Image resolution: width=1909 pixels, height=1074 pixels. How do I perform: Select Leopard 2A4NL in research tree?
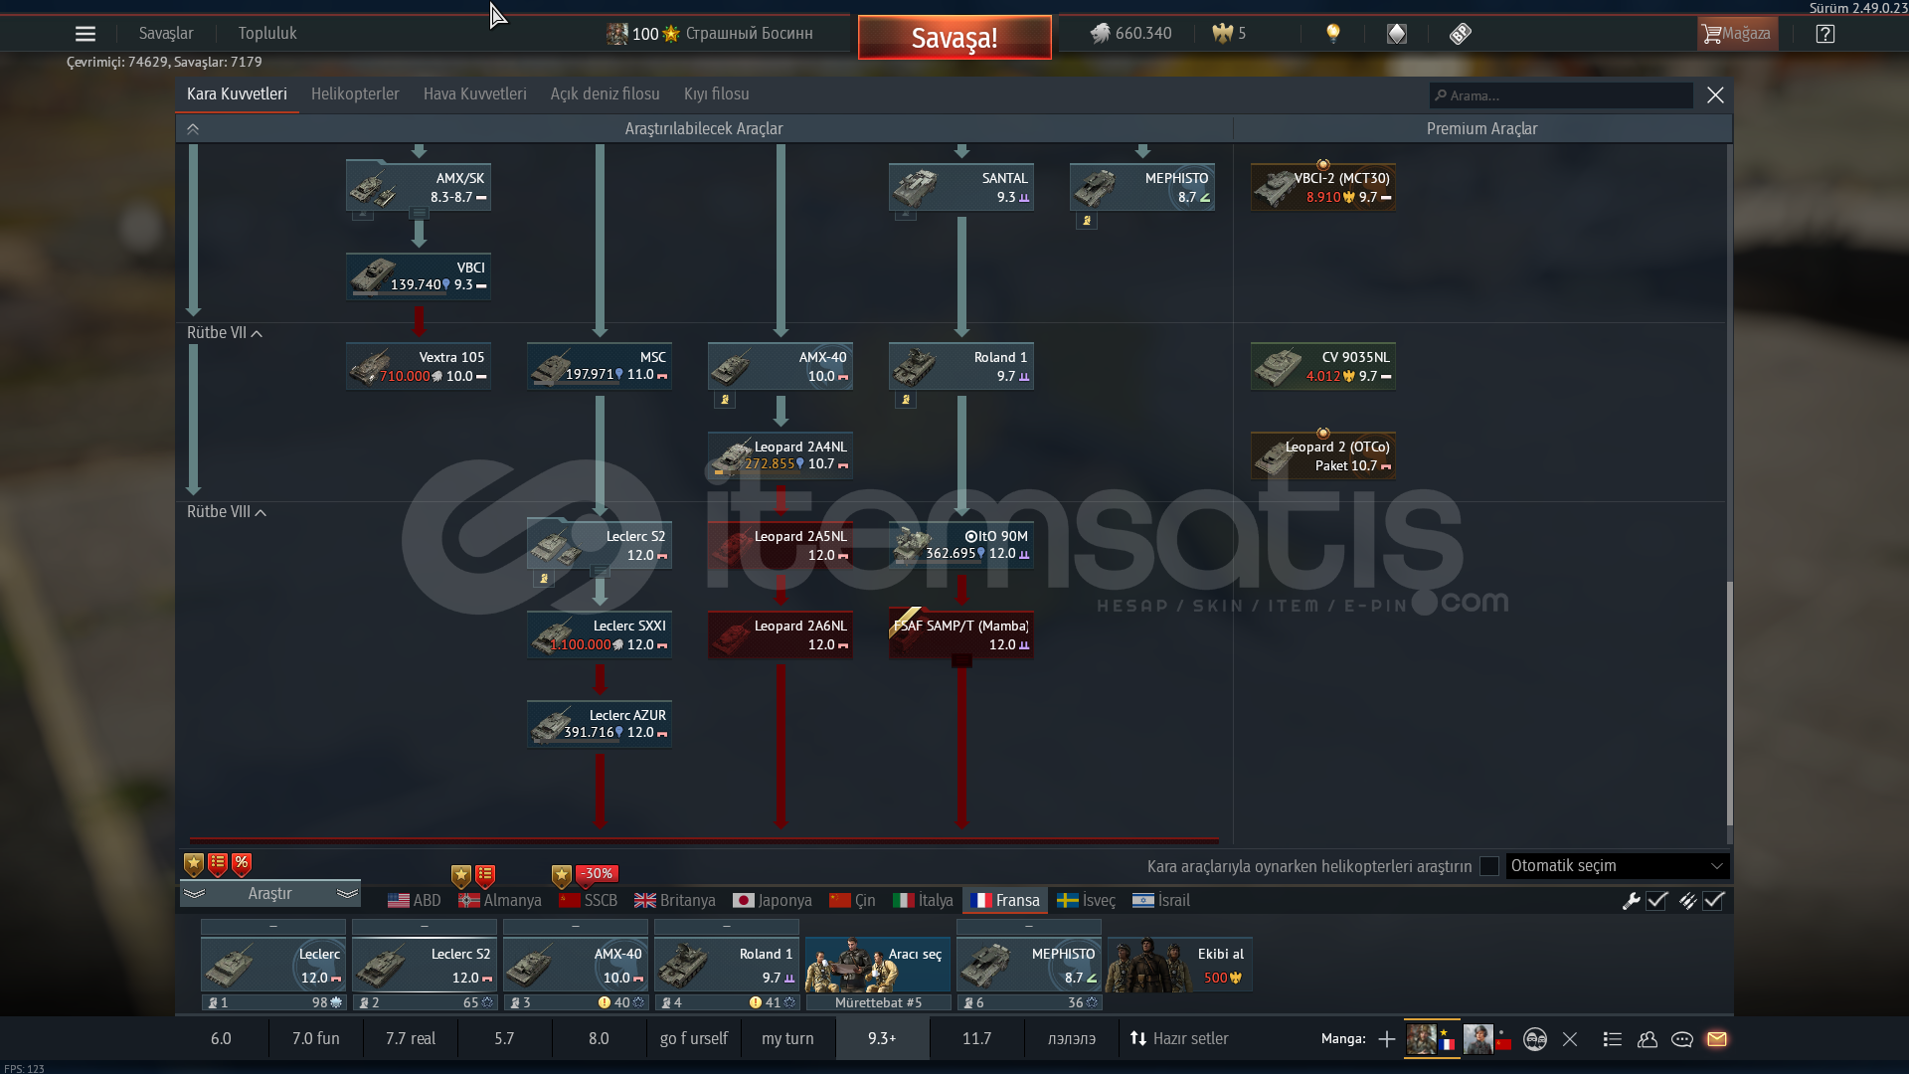[x=781, y=455]
